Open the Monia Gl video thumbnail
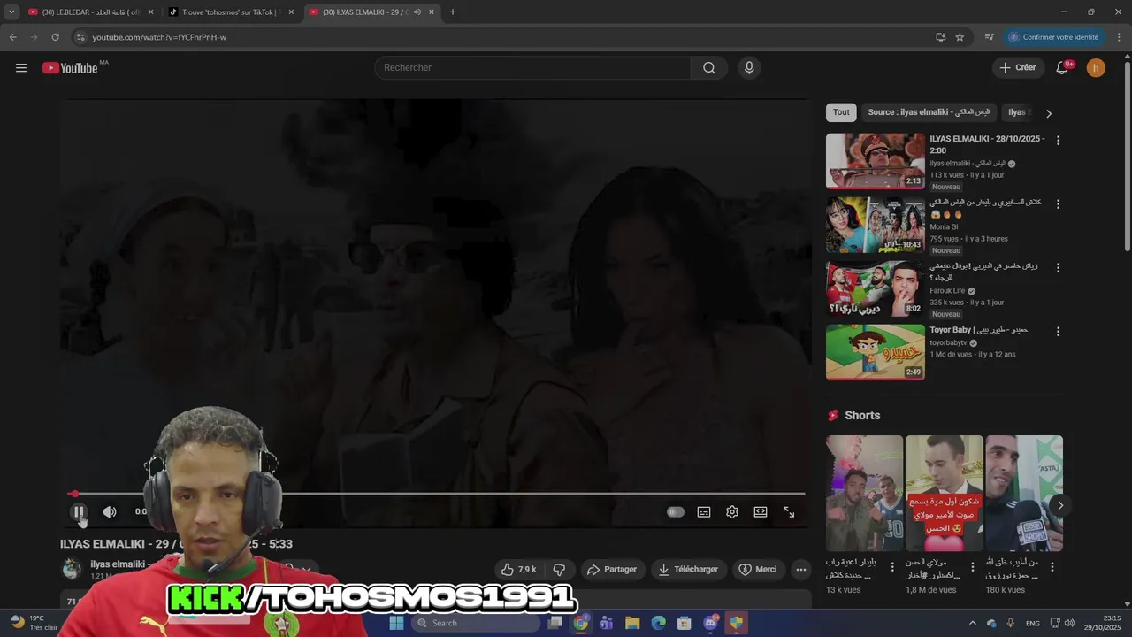The height and width of the screenshot is (637, 1132). click(x=876, y=225)
